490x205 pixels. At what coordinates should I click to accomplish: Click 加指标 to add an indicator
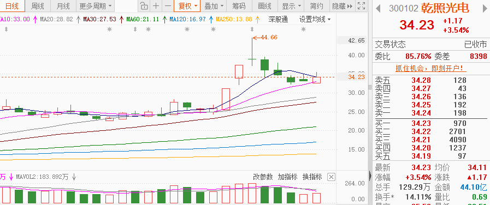coord(287,177)
